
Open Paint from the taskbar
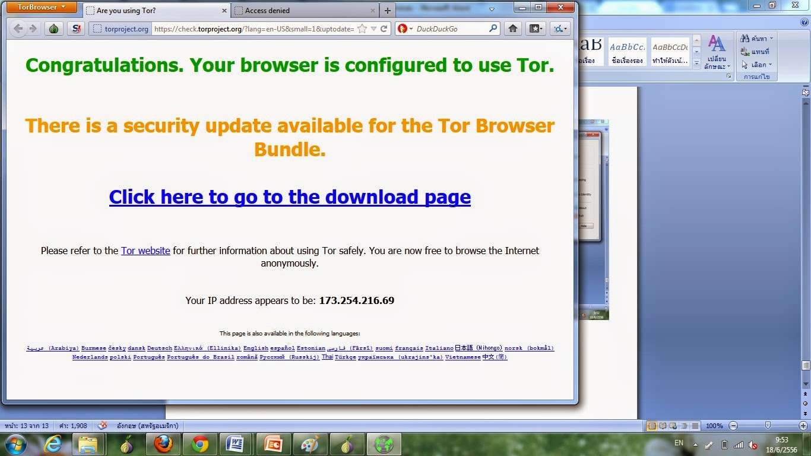coord(310,444)
